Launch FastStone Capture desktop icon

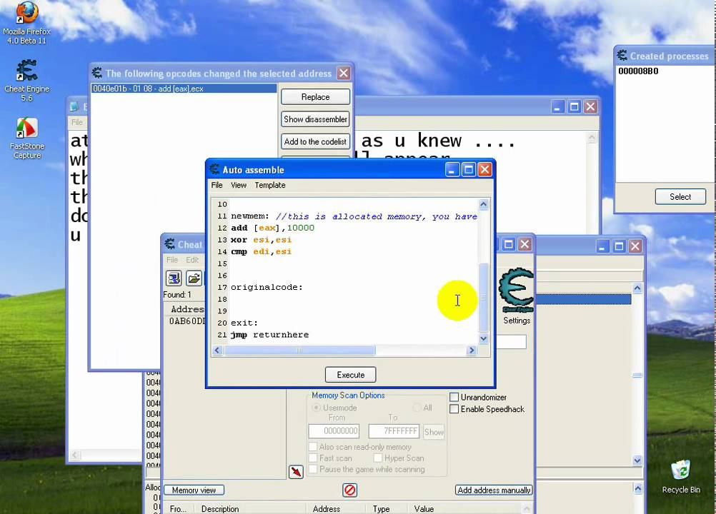click(x=27, y=138)
